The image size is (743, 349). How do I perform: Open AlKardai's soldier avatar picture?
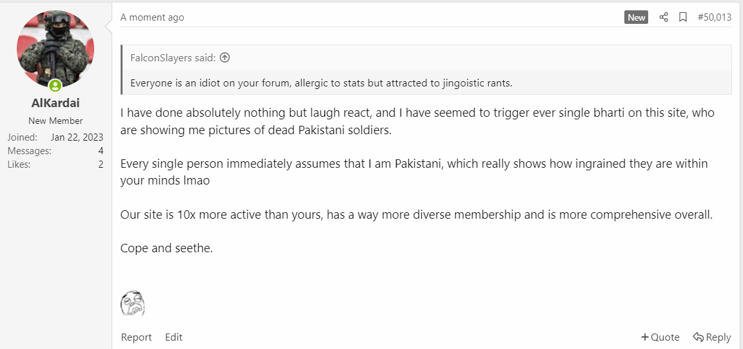pyautogui.click(x=55, y=49)
